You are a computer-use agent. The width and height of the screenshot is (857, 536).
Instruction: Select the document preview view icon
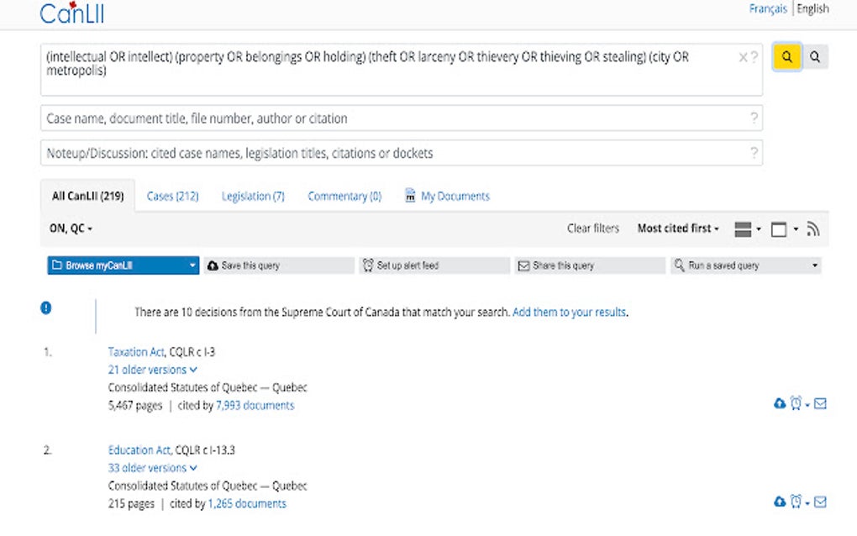777,227
